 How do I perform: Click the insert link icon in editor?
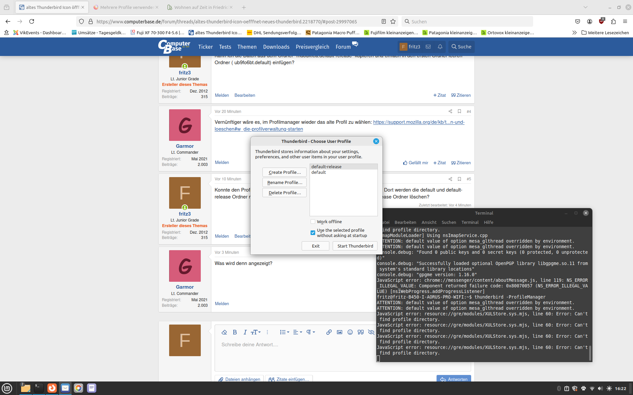point(329,332)
